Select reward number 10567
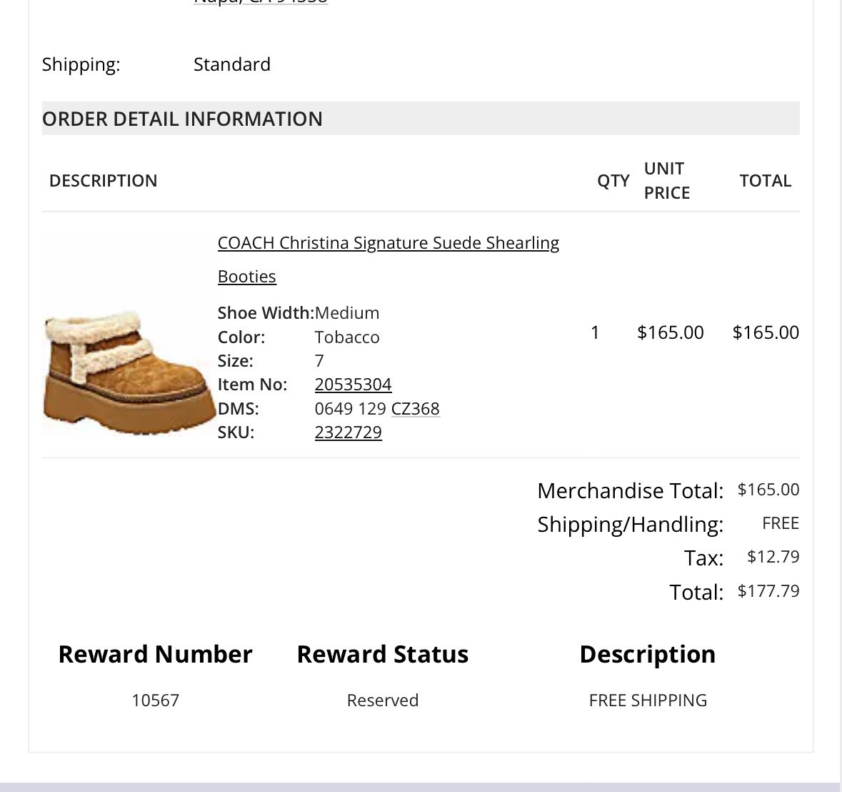842x792 pixels. point(155,700)
